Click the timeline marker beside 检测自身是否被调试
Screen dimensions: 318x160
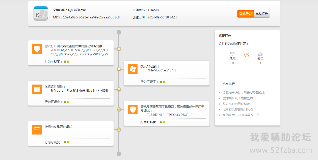(119, 129)
